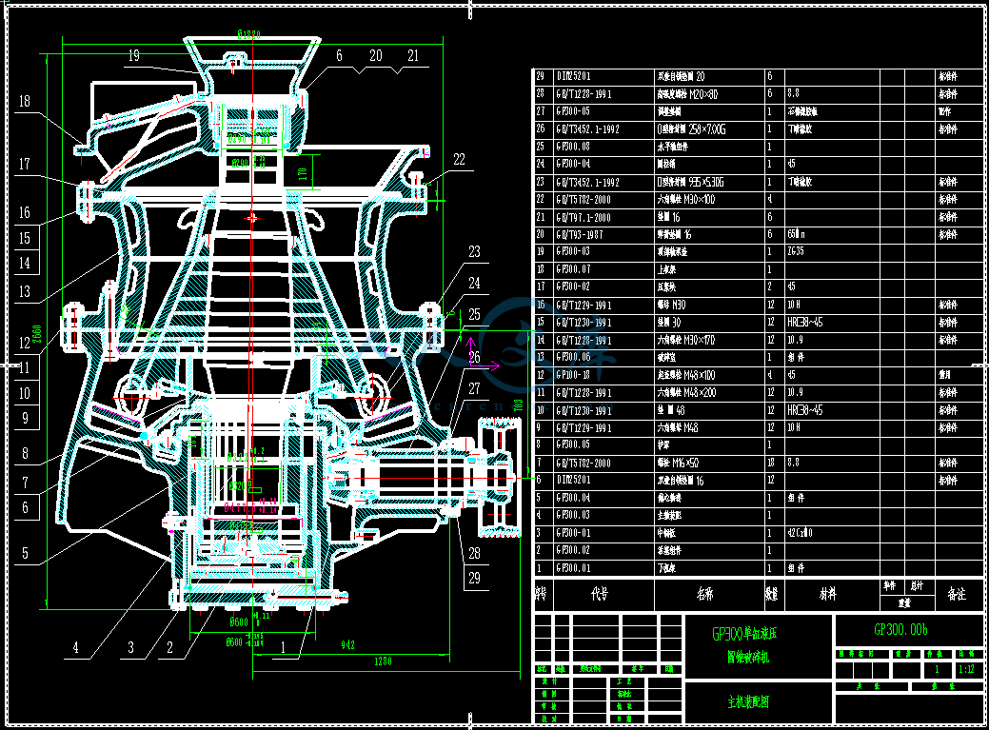989x730 pixels.
Task: Click part callout number 19 on the drawing
Action: coord(133,55)
